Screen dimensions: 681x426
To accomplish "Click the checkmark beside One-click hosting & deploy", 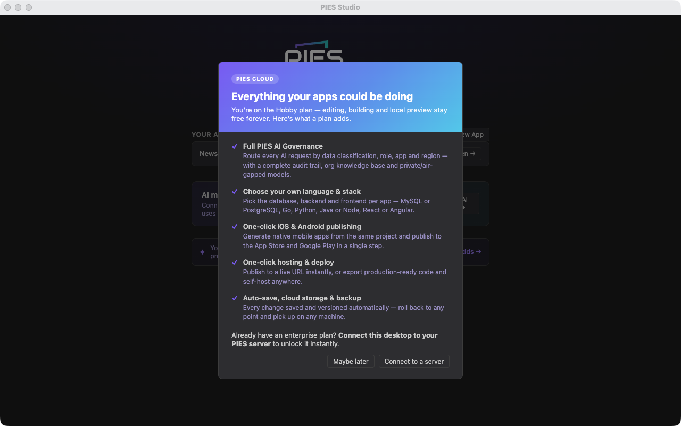I will [x=235, y=262].
